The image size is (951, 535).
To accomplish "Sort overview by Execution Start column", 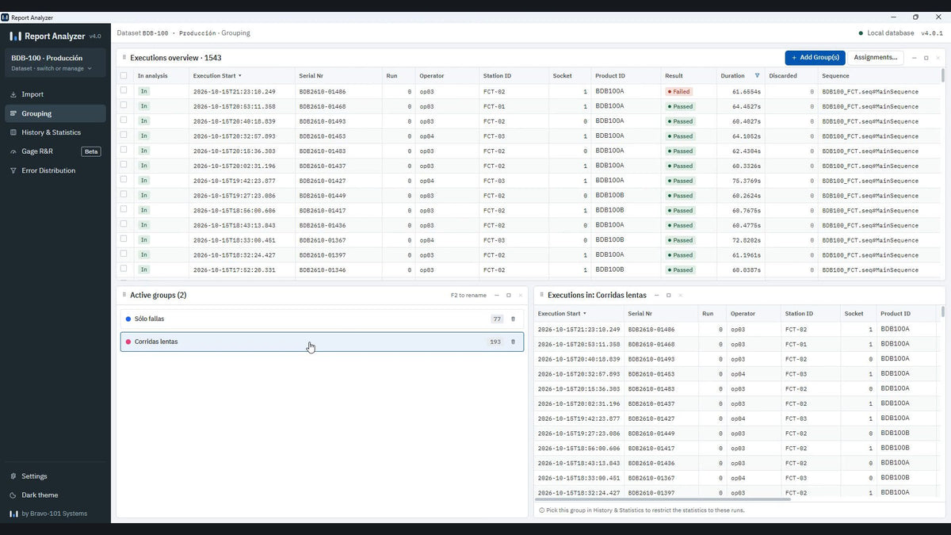I will click(x=216, y=76).
